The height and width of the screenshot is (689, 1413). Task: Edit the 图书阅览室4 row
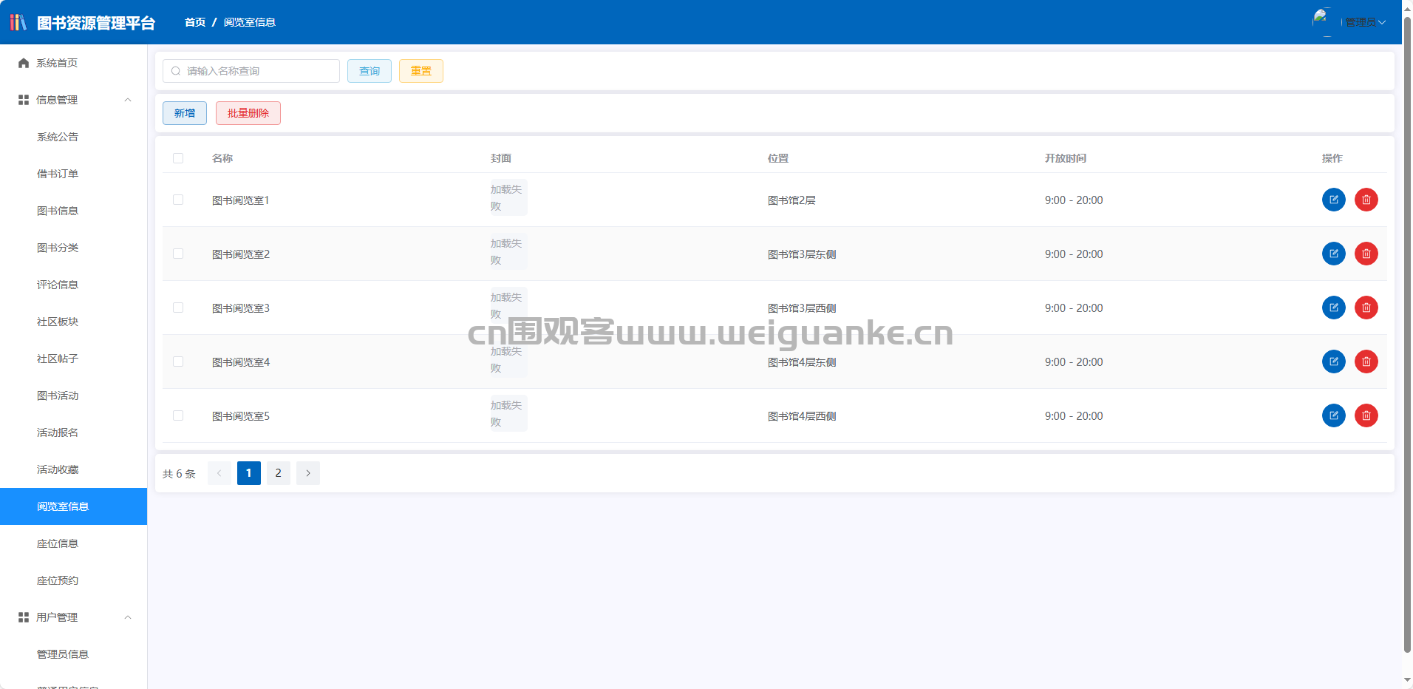click(1333, 362)
